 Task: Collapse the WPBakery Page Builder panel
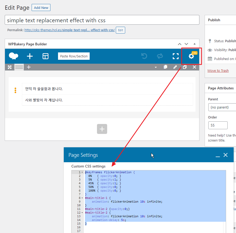[x=194, y=44]
